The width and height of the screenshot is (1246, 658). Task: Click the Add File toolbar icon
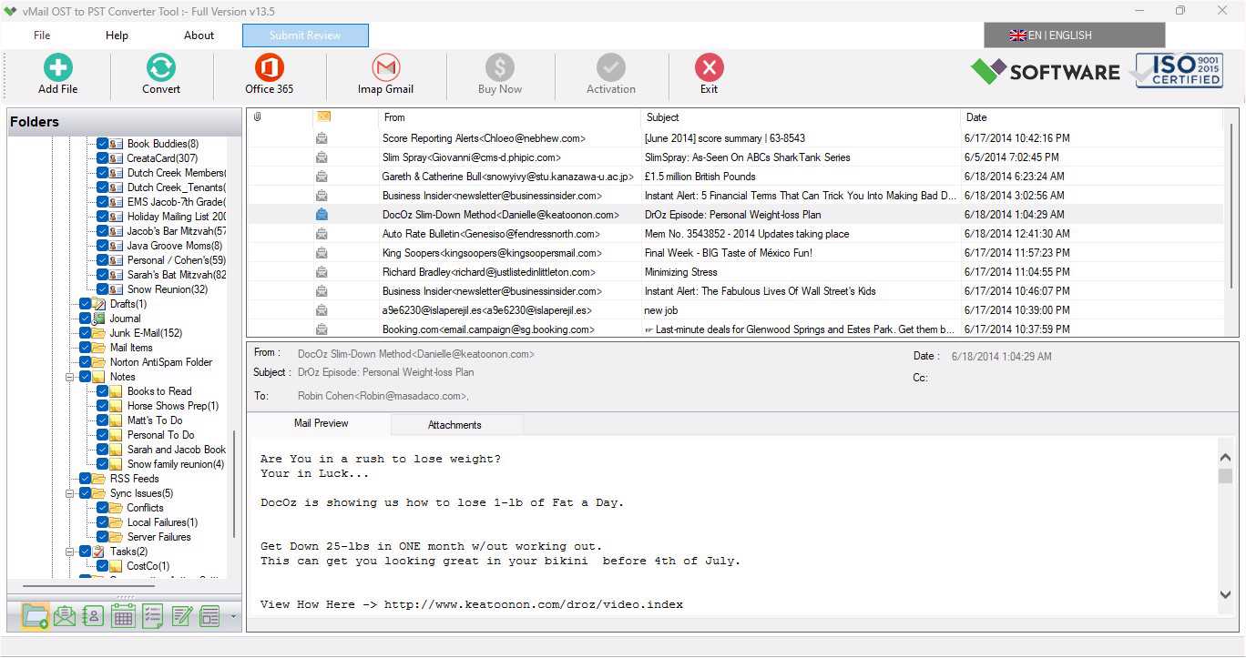(58, 68)
